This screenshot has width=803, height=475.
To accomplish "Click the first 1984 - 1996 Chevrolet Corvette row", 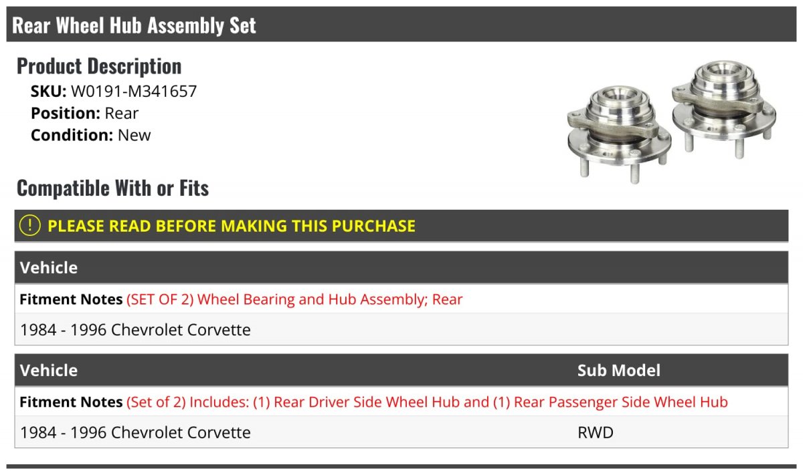I will [x=135, y=330].
